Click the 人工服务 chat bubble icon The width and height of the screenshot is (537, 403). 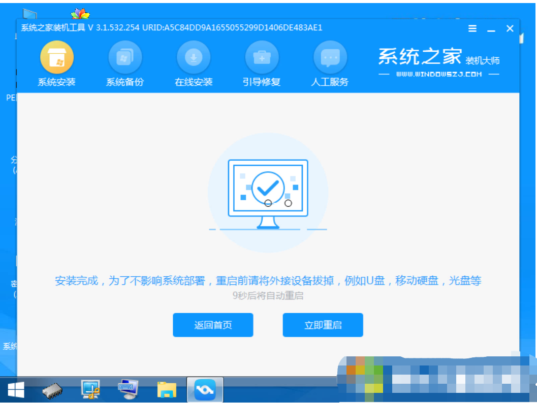coord(330,57)
